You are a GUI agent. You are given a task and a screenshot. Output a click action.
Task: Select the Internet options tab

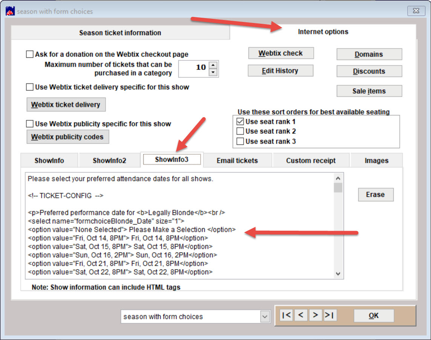tap(323, 32)
